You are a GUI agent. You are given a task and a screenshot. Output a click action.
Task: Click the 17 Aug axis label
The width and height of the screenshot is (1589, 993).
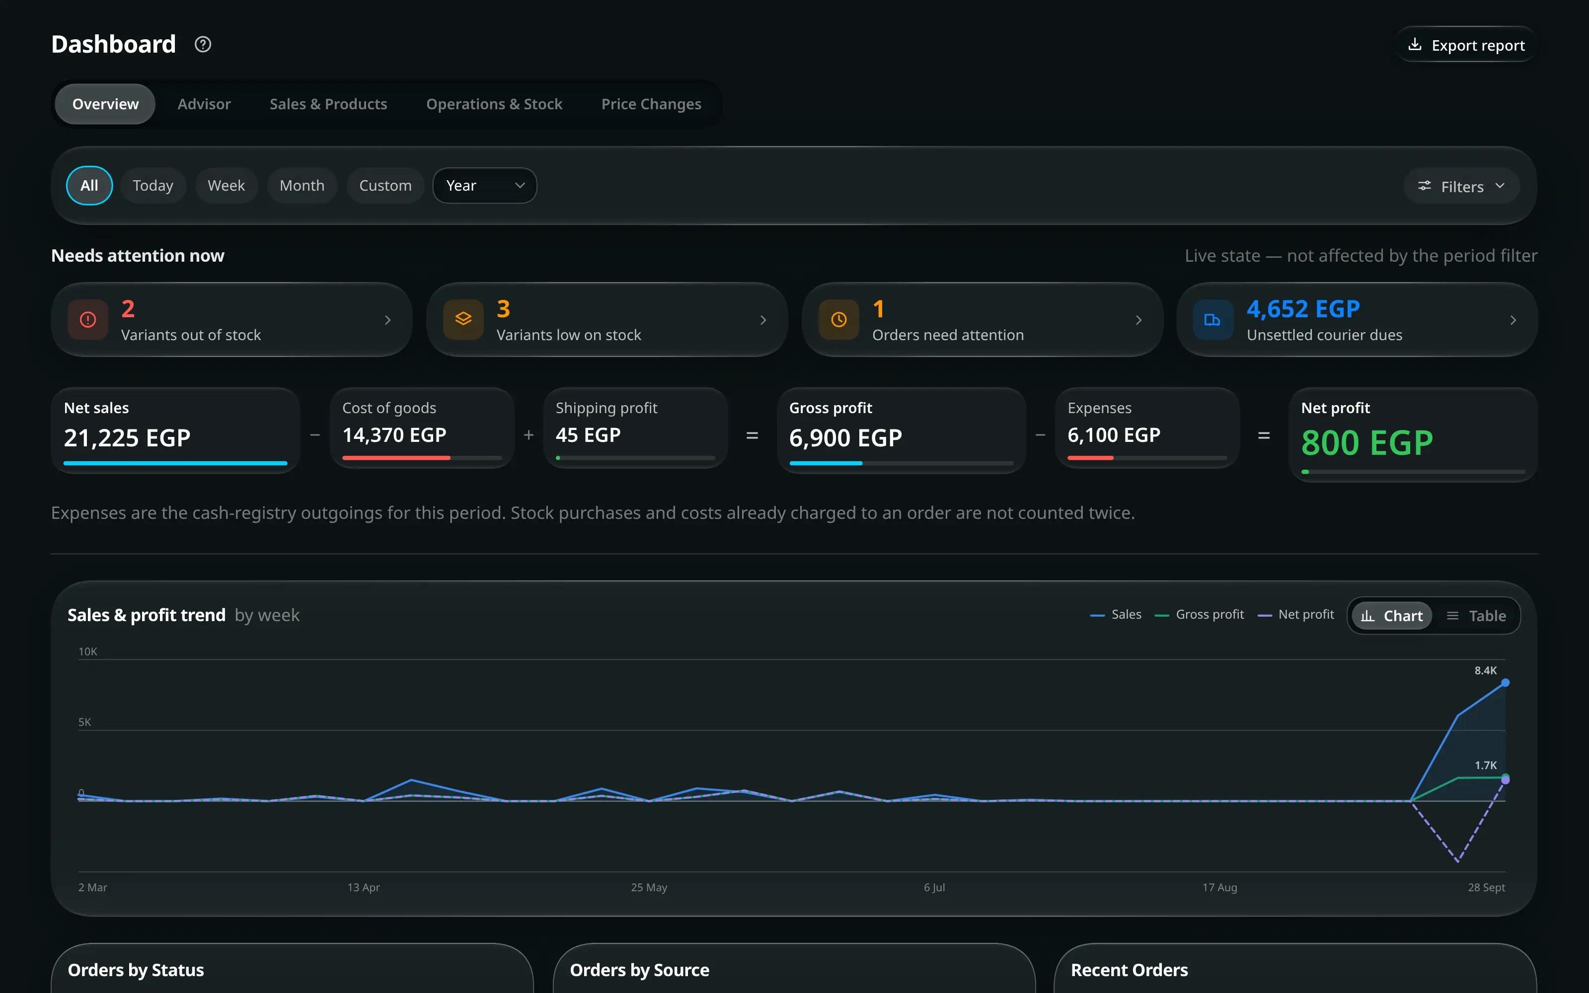pos(1220,887)
